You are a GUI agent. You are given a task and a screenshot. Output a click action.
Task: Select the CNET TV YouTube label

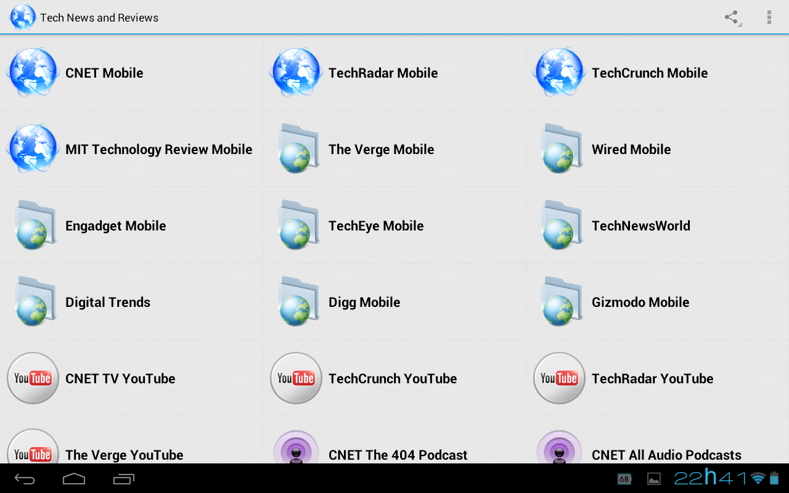tap(120, 378)
